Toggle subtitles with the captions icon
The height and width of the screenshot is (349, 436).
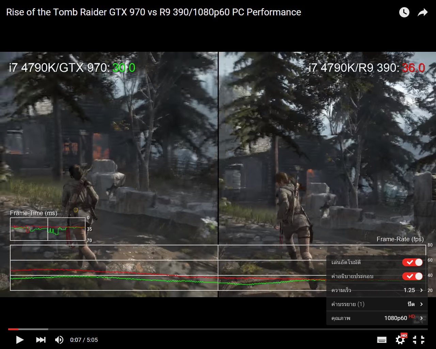pos(382,340)
